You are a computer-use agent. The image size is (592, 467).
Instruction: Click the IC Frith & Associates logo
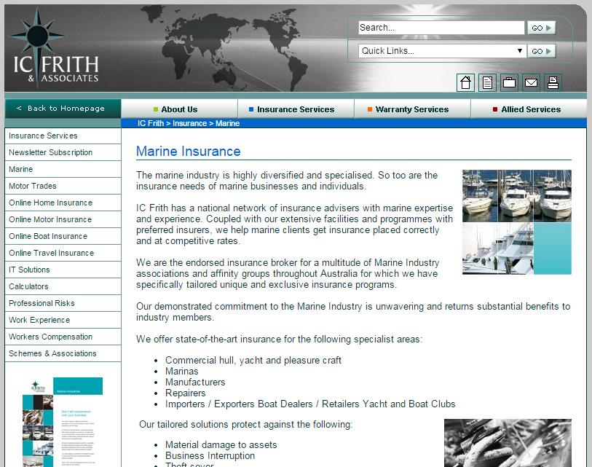(54, 47)
